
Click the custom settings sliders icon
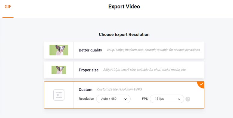[59, 95]
